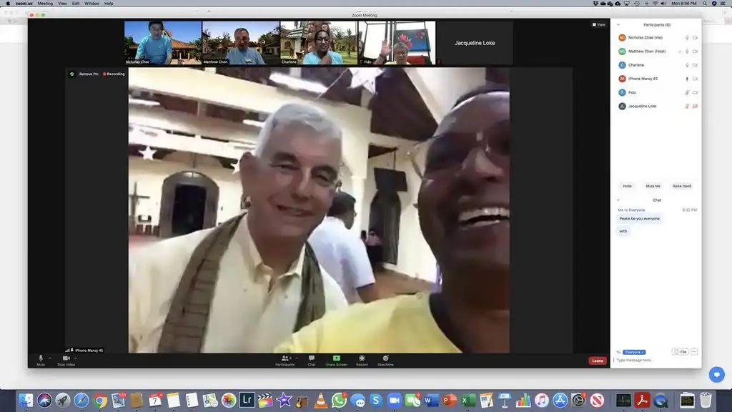Open Safari from the Dock
The width and height of the screenshot is (732, 412).
81,401
